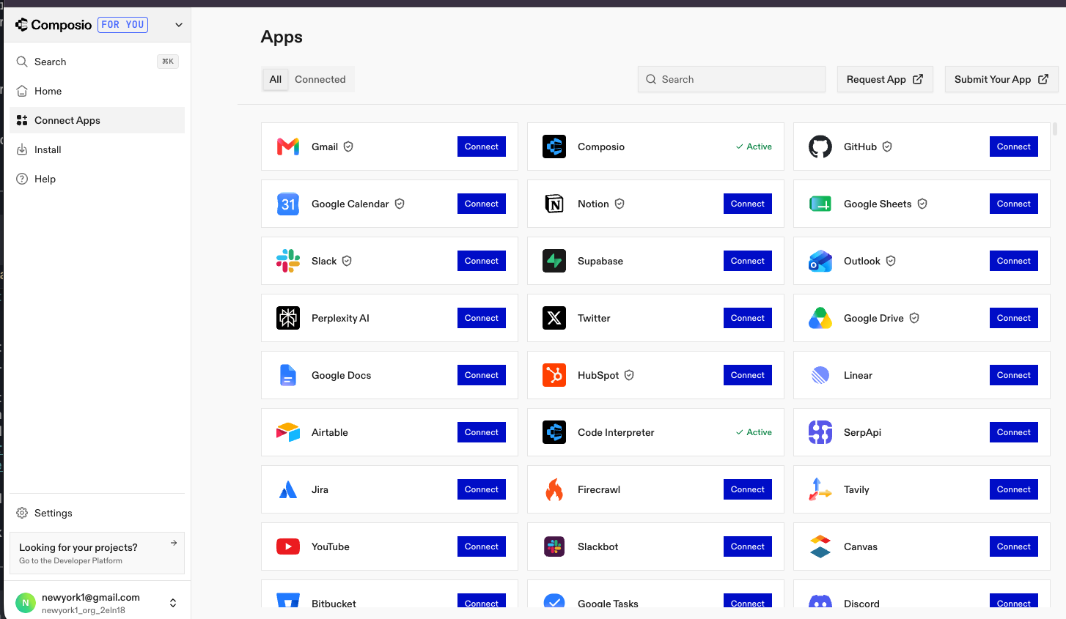The width and height of the screenshot is (1066, 619).
Task: Click the Composio logo in sidebar
Action: pos(54,25)
